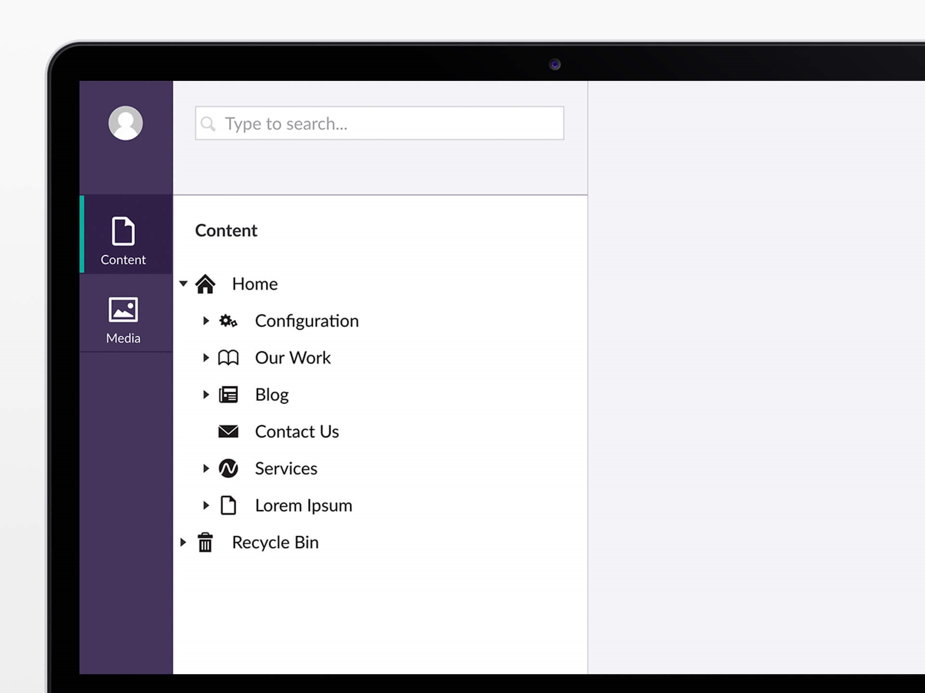Select the Content section document icon
The width and height of the screenshot is (925, 693).
pyautogui.click(x=123, y=232)
